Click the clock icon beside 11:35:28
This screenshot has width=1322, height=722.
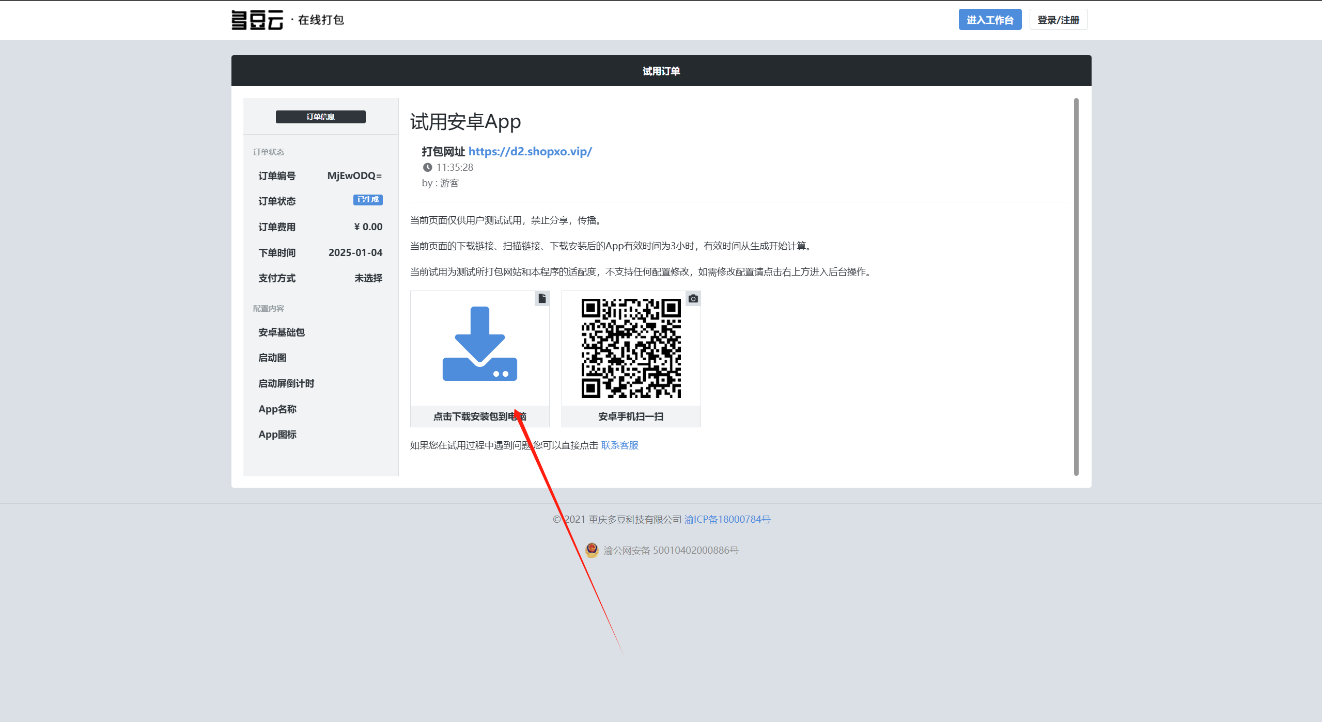[x=427, y=167]
